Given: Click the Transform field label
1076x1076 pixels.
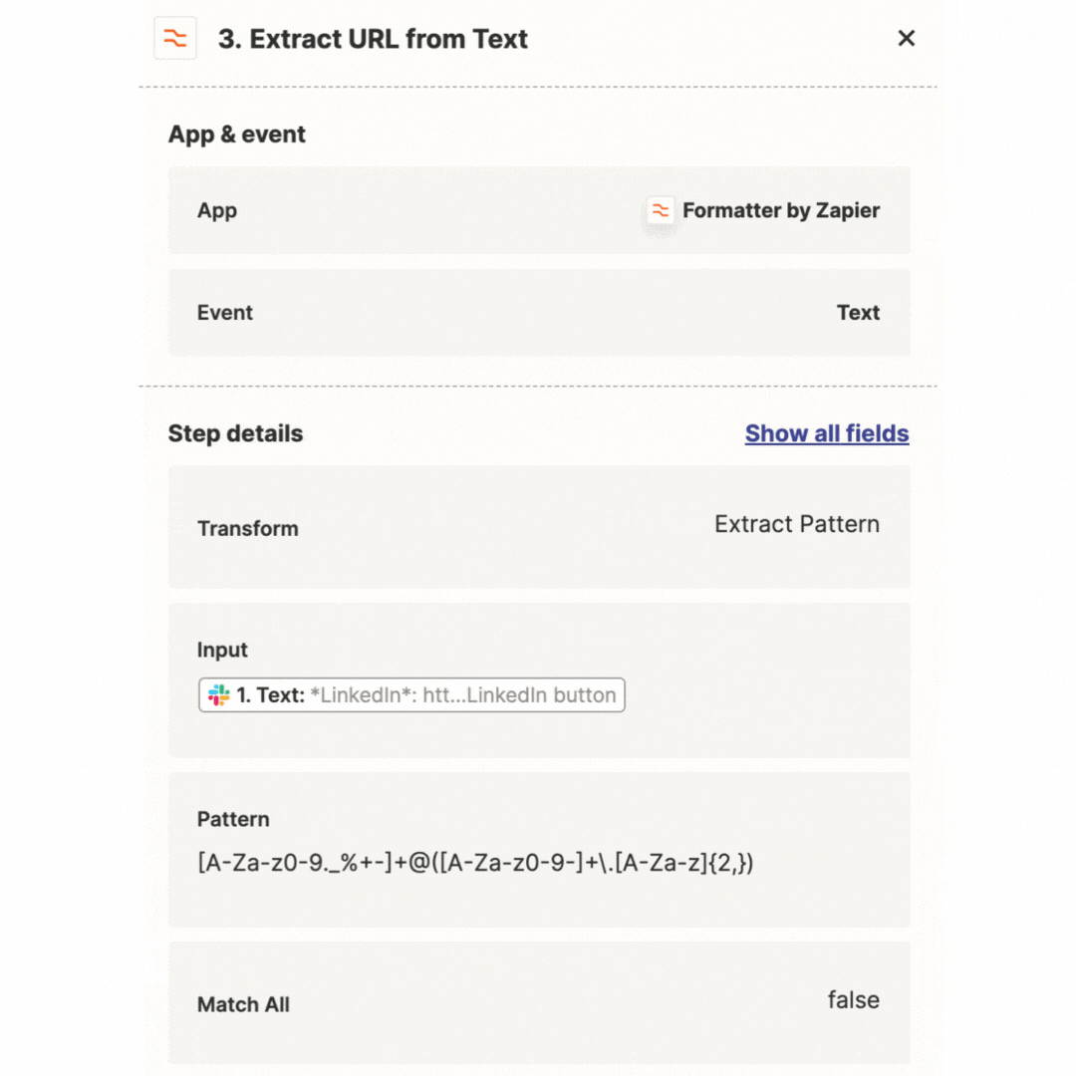Looking at the screenshot, I should click(x=248, y=528).
